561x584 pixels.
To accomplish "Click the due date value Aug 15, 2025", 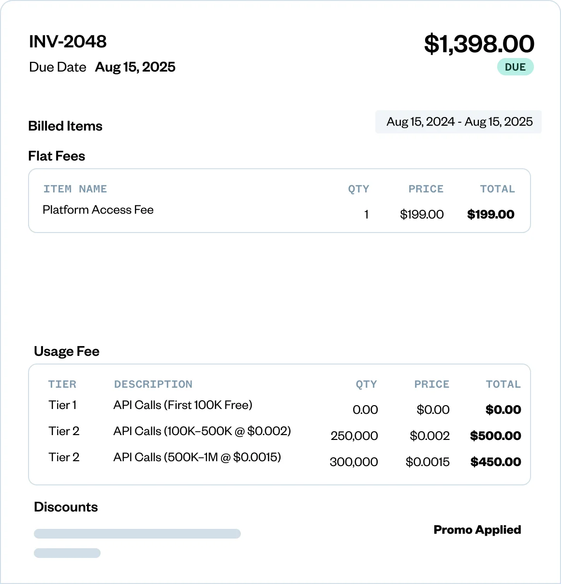I will click(135, 67).
